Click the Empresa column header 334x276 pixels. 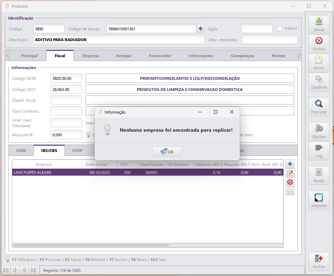coord(44,164)
